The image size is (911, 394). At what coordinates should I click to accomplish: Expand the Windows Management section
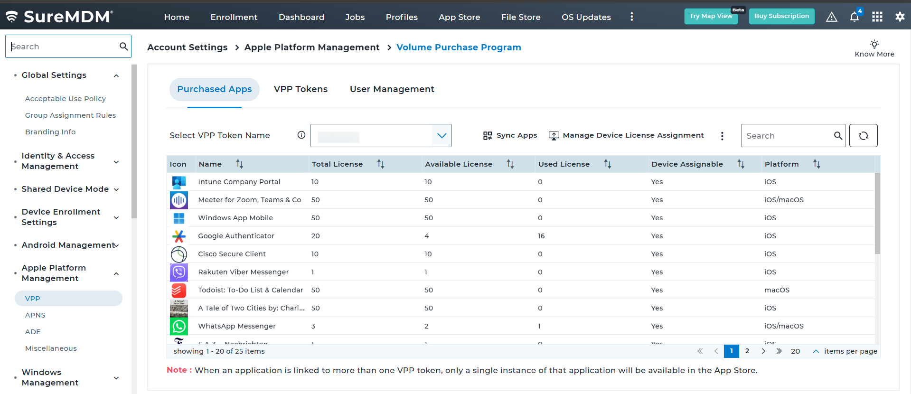116,378
